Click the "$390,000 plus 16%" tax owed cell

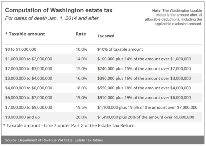click(144, 78)
